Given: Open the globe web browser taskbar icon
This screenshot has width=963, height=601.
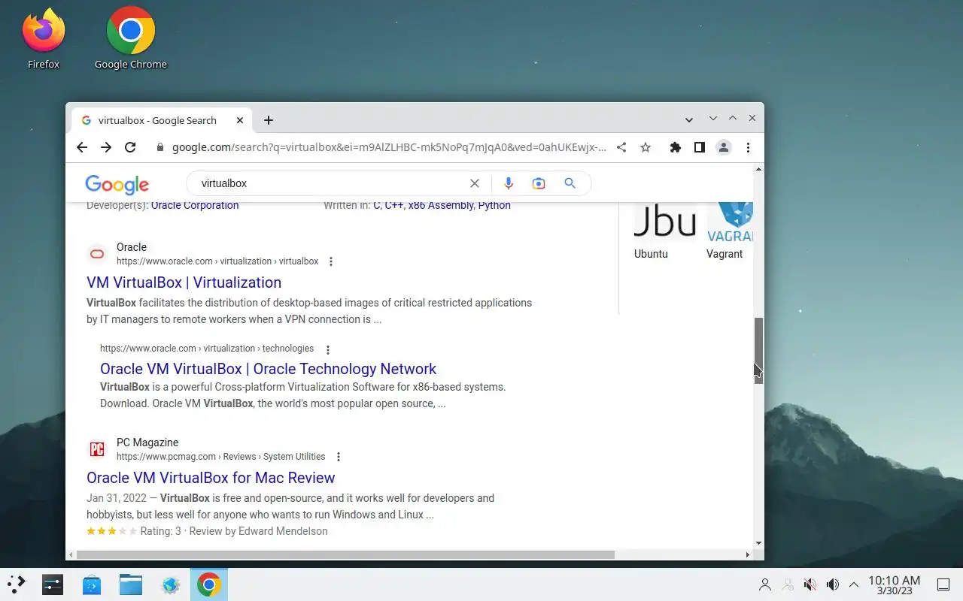Looking at the screenshot, I should tap(170, 584).
